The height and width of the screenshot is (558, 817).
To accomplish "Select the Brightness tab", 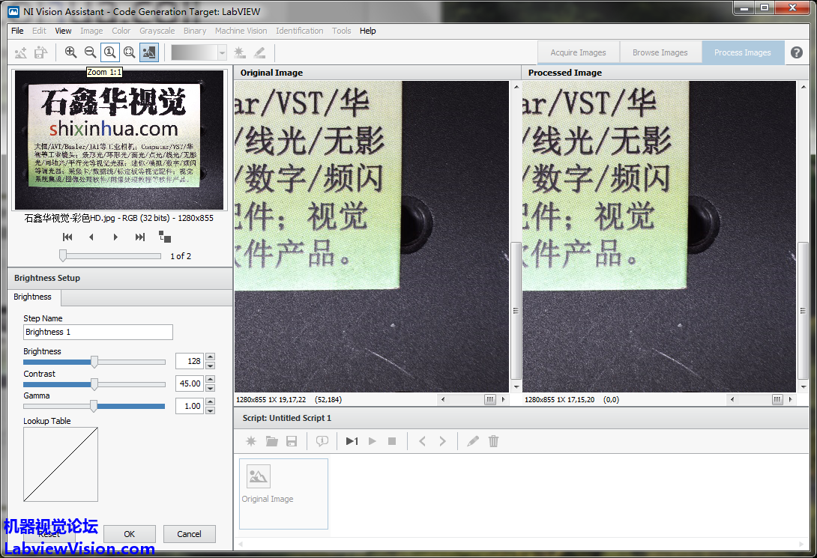I will tap(33, 297).
